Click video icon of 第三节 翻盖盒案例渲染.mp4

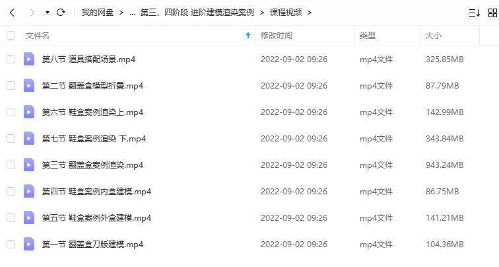pos(29,165)
